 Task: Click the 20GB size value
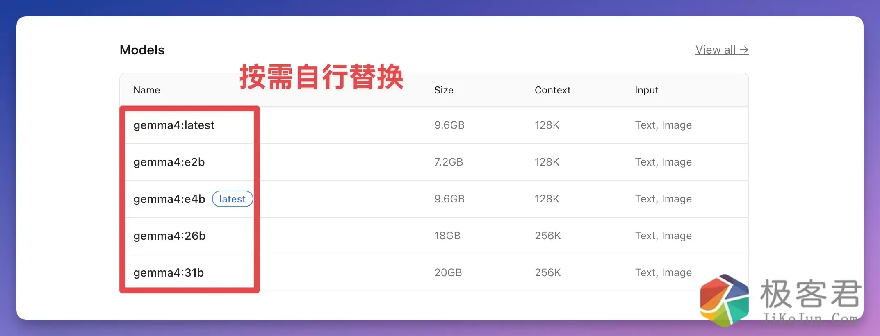click(x=448, y=273)
